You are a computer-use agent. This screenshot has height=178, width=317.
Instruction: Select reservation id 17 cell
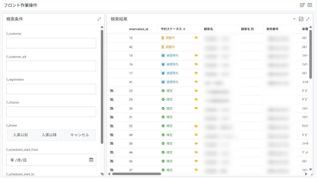pyautogui.click(x=131, y=73)
